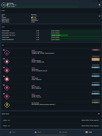Open the Burung hantu owl avatar
This screenshot has width=102, height=136.
coord(7,105)
